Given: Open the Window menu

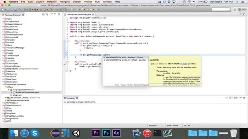Looking at the screenshot, I should (107, 2).
